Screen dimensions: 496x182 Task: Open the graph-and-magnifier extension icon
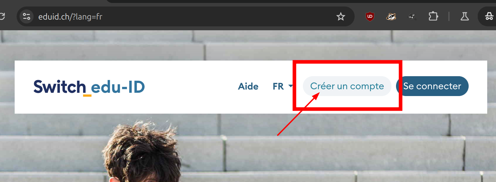coord(412,16)
